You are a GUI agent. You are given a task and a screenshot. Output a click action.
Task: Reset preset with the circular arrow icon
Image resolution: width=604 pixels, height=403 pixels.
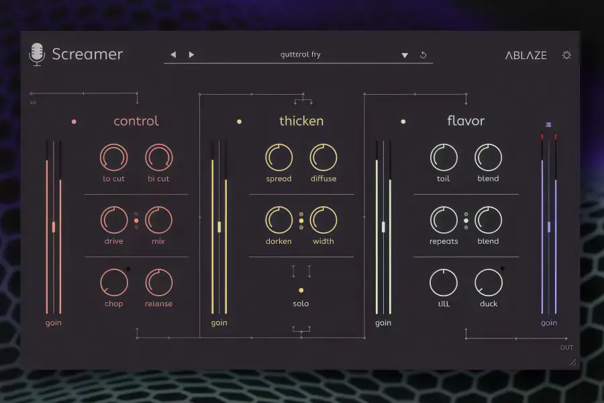pos(423,55)
